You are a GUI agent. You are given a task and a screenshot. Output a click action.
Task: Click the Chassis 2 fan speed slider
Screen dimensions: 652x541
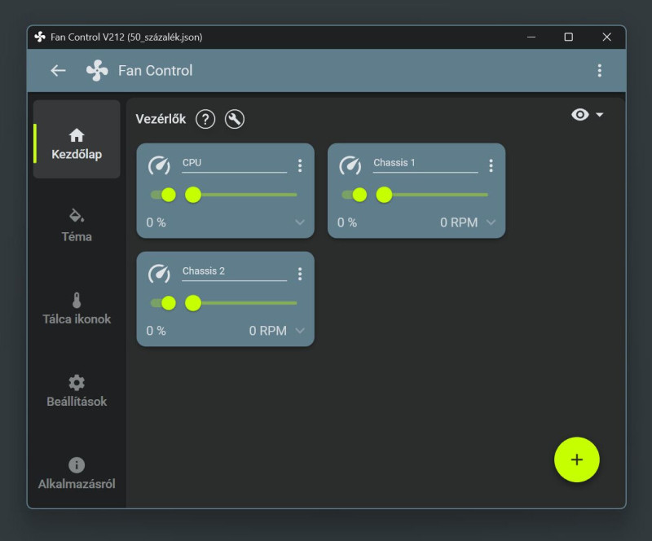click(241, 303)
